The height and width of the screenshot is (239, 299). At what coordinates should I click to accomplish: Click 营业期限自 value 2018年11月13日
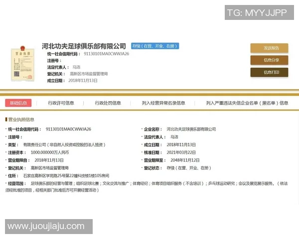49,160
